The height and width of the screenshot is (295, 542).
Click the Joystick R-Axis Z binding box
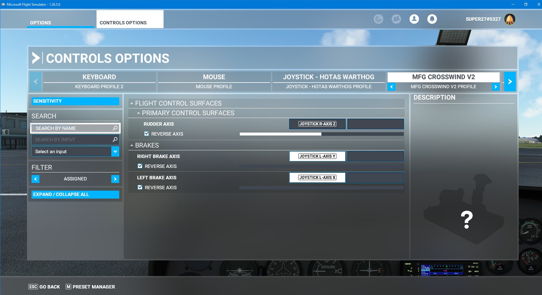coord(317,124)
